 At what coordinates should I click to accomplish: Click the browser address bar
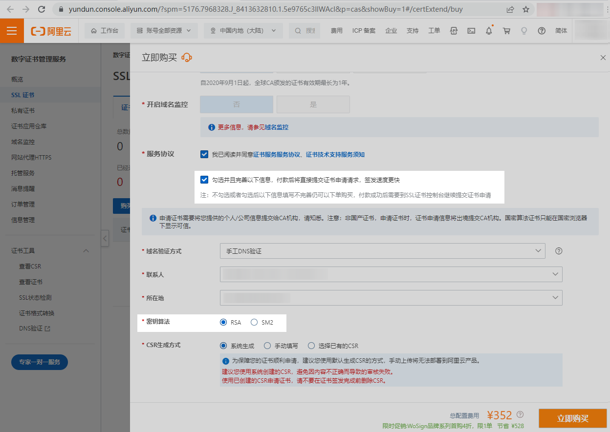196,9
